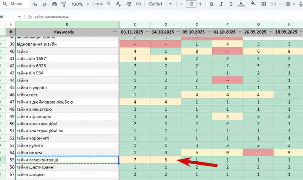Screen dimensions: 303x180
Task: Select red '--' cell in гайки оптом row
Action: pos(258,152)
